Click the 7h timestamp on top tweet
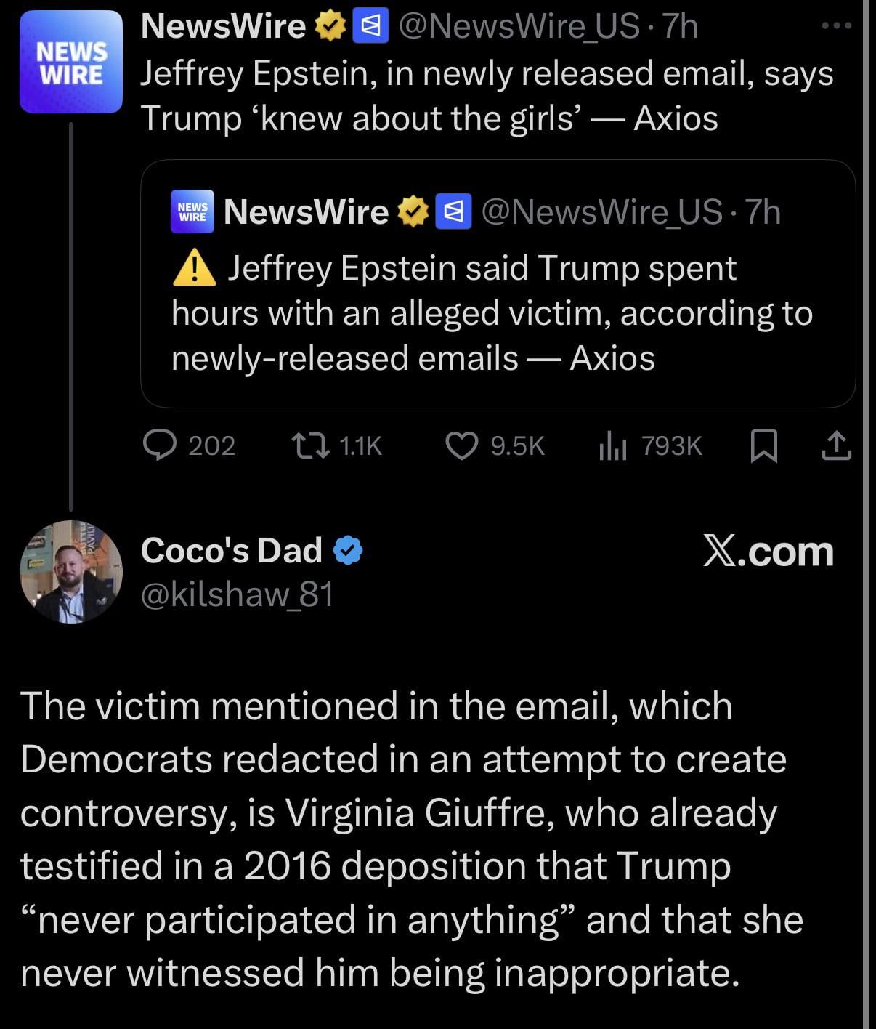Viewport: 876px width, 1029px height. pyautogui.click(x=681, y=27)
